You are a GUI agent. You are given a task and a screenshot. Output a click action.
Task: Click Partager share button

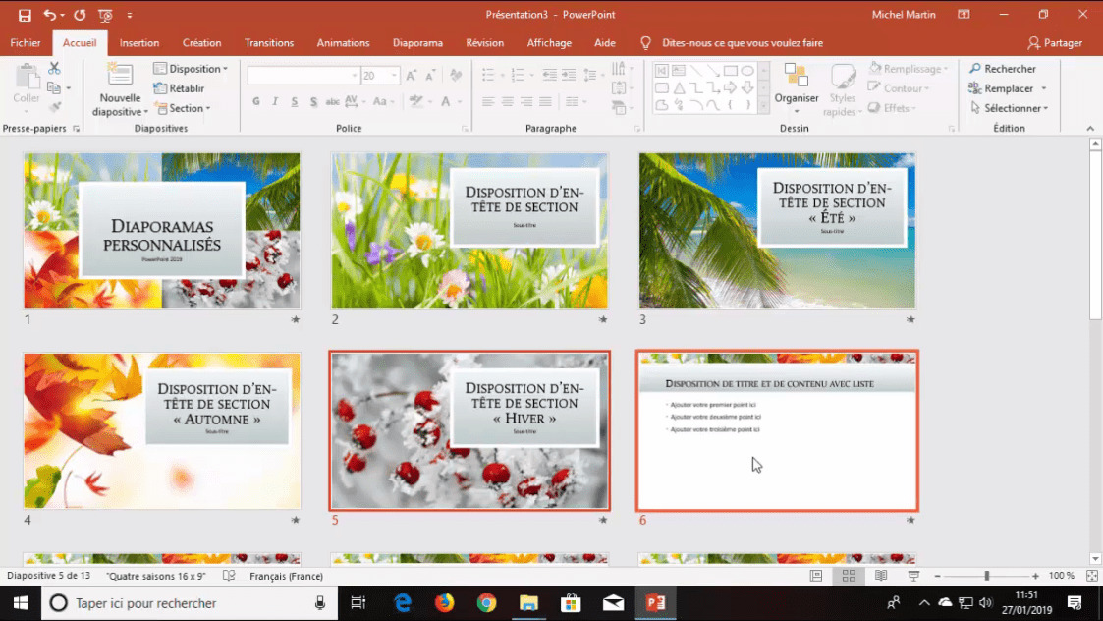(x=1055, y=43)
